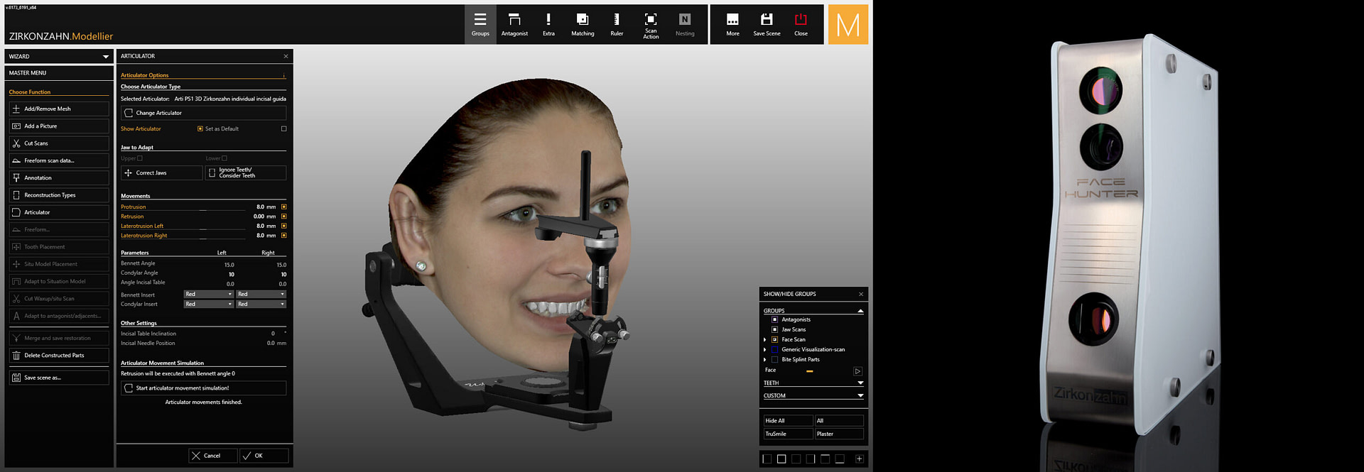The image size is (1364, 472).
Task: Collapse the GROUPS section
Action: [860, 311]
